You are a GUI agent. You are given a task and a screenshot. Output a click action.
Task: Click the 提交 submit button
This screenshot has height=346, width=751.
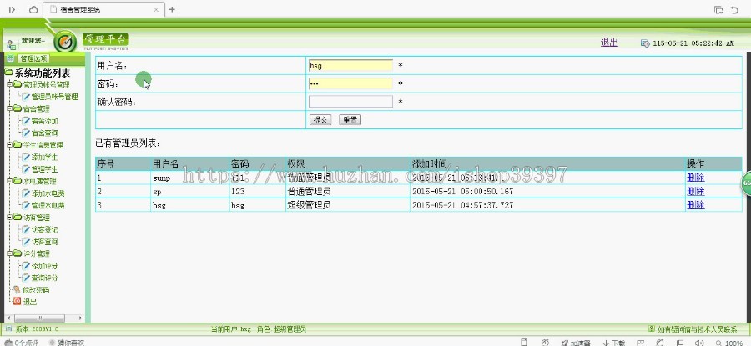[x=320, y=120]
